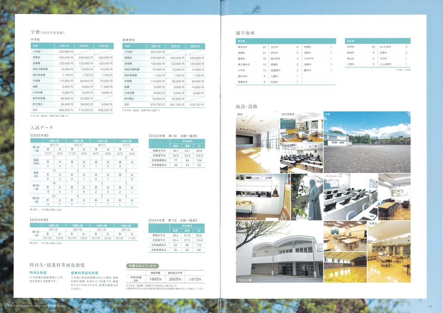Click the 施設・設備 heading
The width and height of the screenshot is (443, 313).
[247, 106]
